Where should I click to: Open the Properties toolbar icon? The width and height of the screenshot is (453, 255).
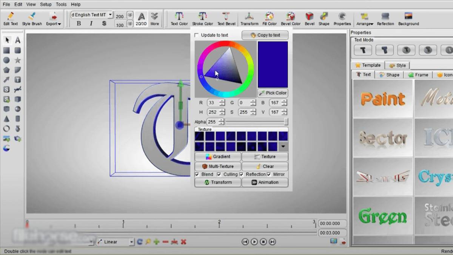coord(342,19)
